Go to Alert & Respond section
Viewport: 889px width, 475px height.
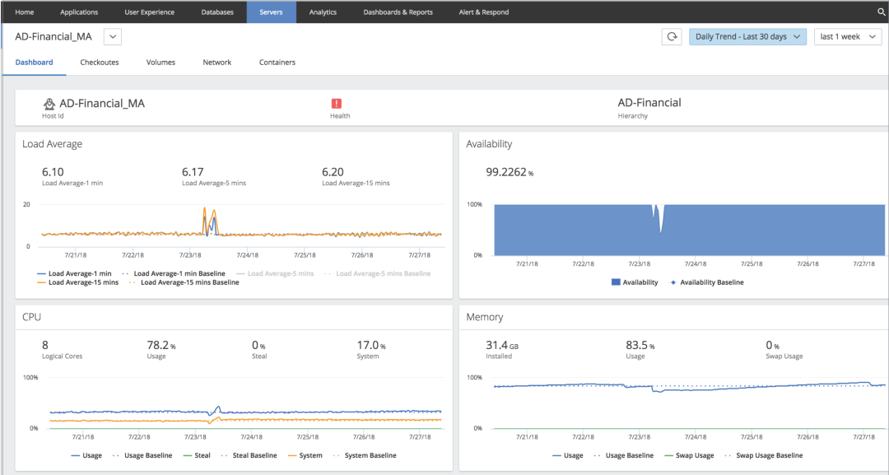(x=483, y=12)
